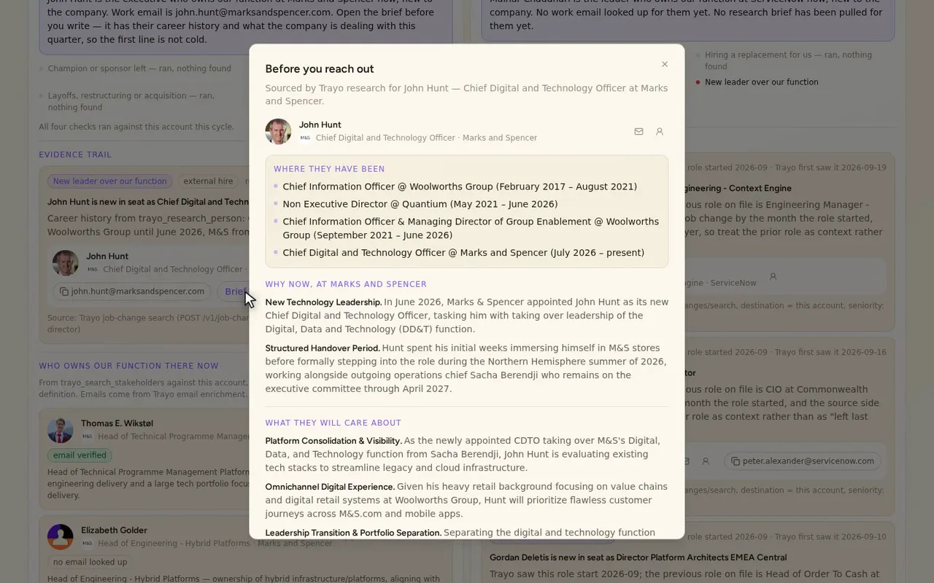Copy john.hunt@marksandspencer.com email in background page
This screenshot has height=583, width=934.
click(131, 291)
